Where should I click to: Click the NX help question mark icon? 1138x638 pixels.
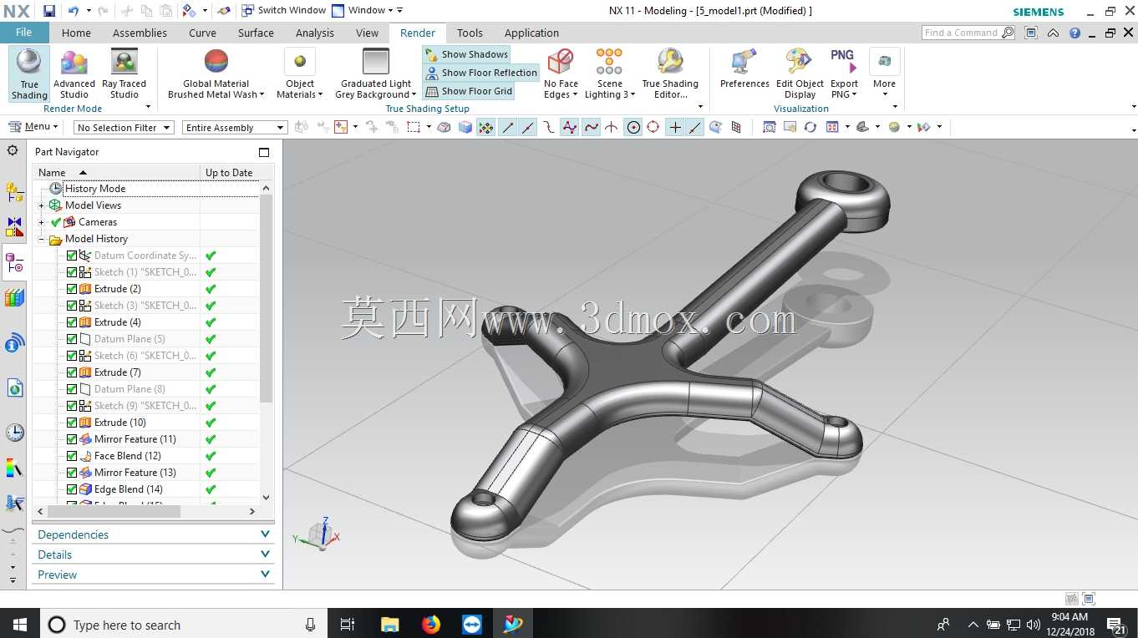click(x=1074, y=33)
